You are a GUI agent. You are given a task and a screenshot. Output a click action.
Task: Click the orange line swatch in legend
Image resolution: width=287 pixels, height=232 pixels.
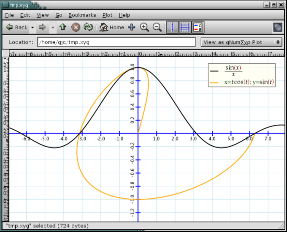click(x=214, y=82)
